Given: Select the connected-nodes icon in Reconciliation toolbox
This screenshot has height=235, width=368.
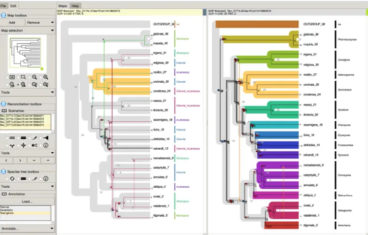Looking at the screenshot, I should 34,145.
